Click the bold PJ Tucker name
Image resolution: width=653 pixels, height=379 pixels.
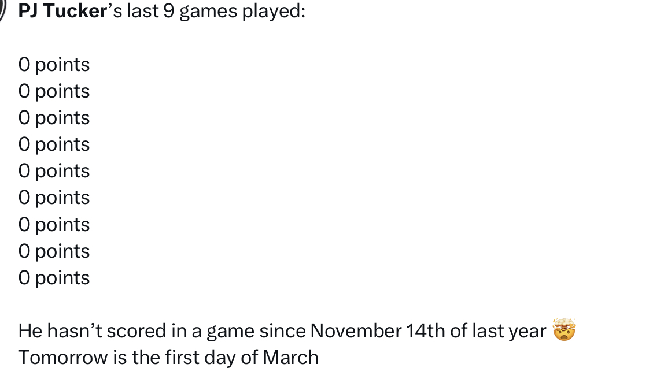click(x=60, y=11)
